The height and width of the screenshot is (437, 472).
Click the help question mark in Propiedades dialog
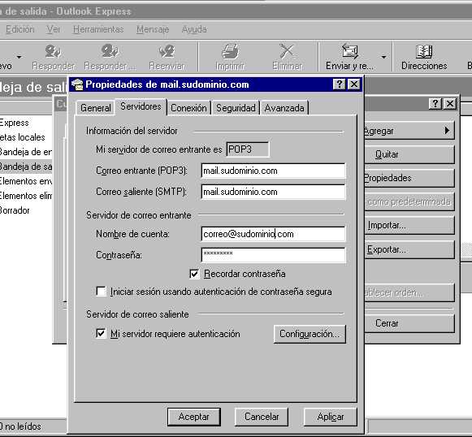(x=340, y=84)
